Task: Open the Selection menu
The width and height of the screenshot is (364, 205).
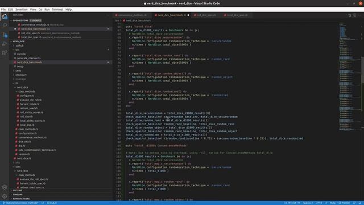Action: 22,10
